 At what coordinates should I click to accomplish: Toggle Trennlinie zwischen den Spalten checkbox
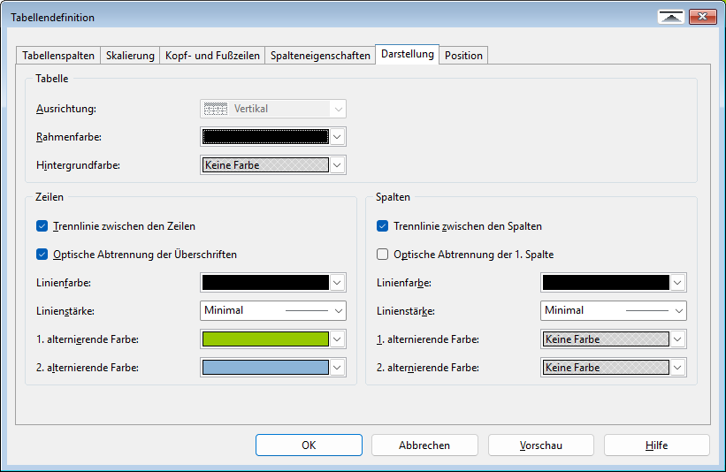click(383, 226)
